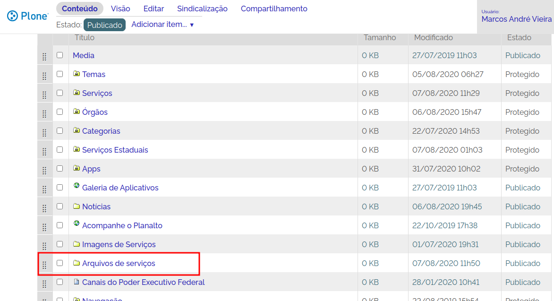Tick the checkbox next to Órgãos
Viewport: 554px width, 301px height.
coord(60,112)
